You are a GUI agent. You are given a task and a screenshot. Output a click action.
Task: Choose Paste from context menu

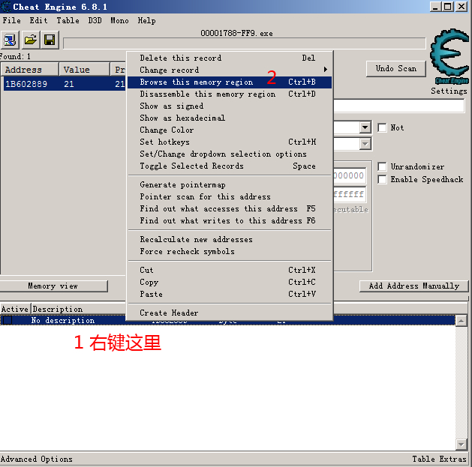[x=230, y=294]
